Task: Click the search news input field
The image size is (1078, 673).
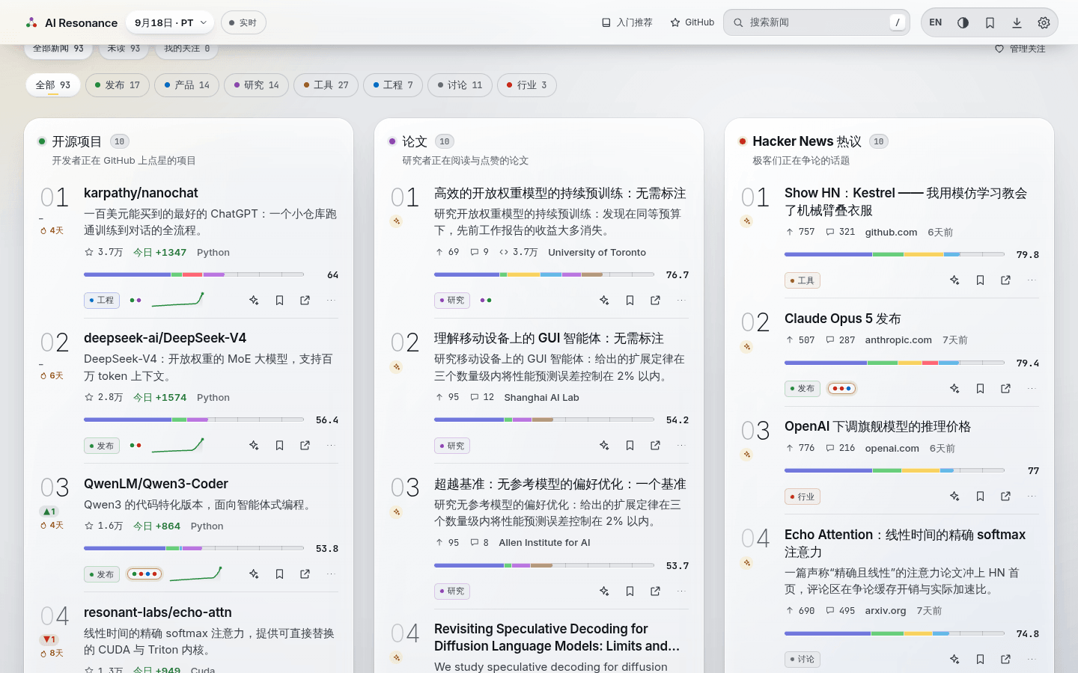Action: (816, 22)
